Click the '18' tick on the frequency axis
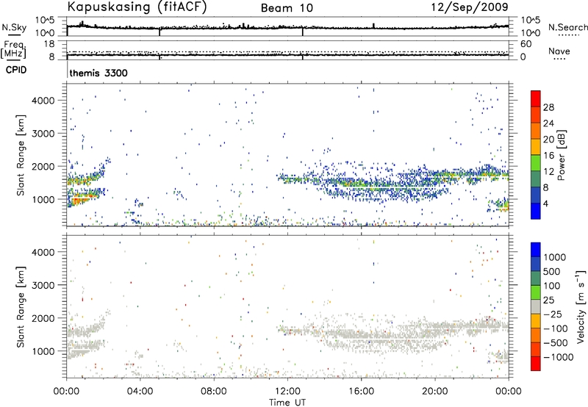This screenshot has height=407, width=588. [49, 44]
